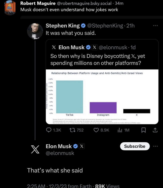163x188 pixels.
Task: Open more options on Stephen King's post
Action: [155, 26]
